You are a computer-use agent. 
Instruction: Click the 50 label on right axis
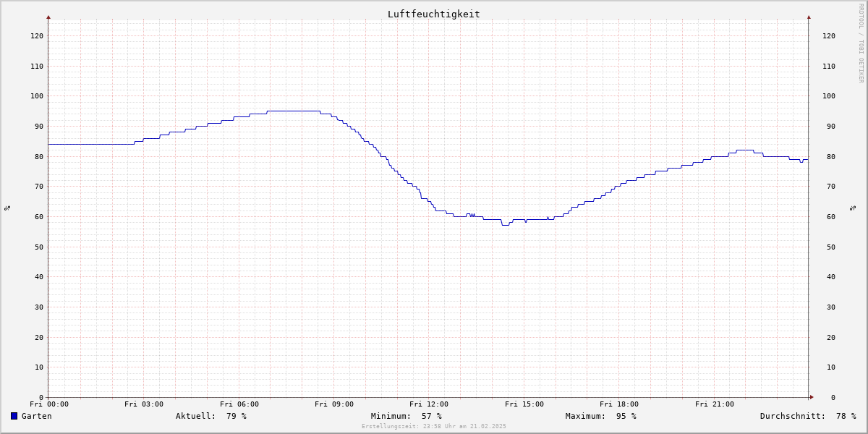click(831, 247)
